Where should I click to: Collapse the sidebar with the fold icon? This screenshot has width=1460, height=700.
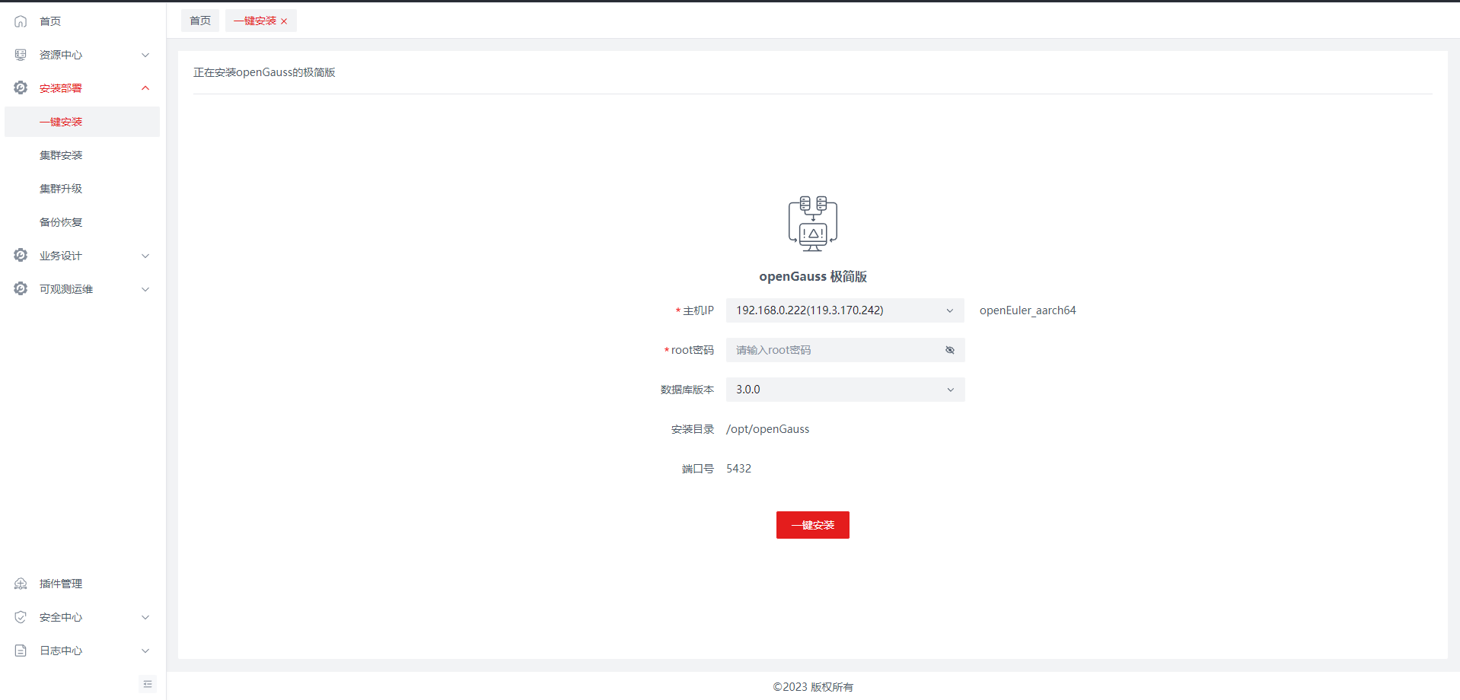(x=148, y=684)
